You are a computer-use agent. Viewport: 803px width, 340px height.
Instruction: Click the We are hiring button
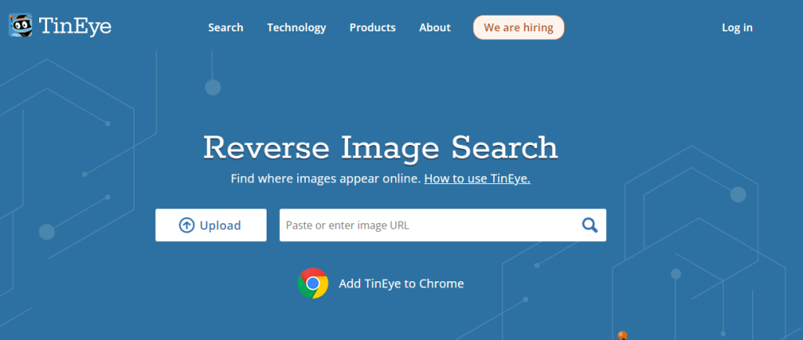coord(518,27)
